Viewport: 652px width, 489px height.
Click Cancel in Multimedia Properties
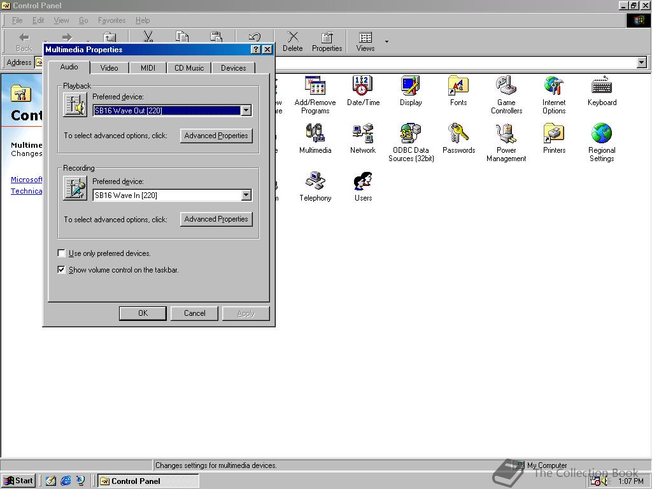195,313
